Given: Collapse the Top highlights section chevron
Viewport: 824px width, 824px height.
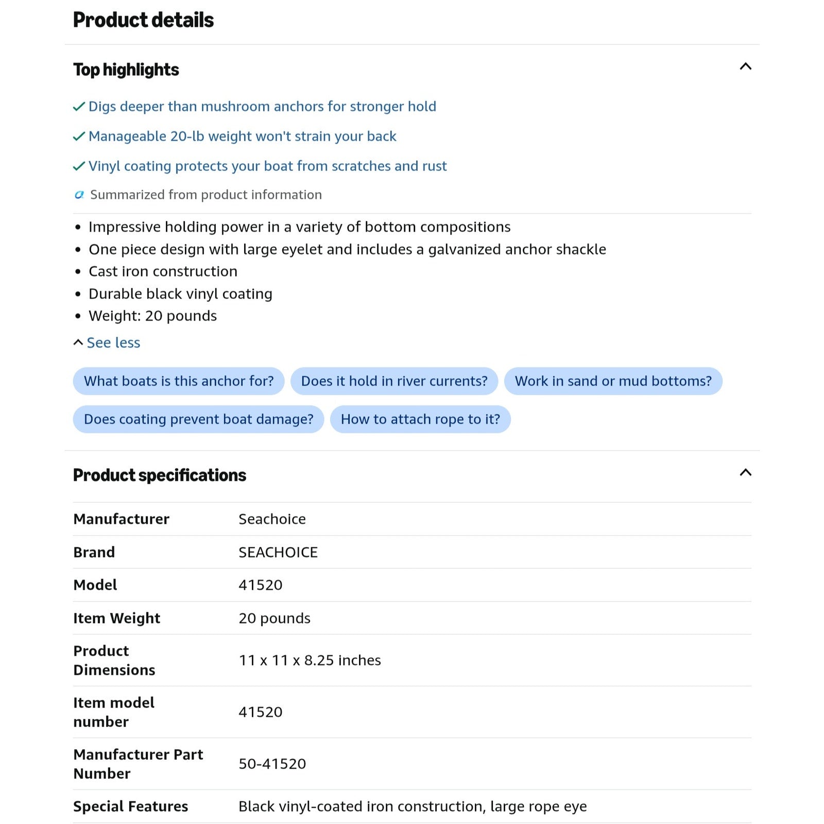Looking at the screenshot, I should [745, 66].
